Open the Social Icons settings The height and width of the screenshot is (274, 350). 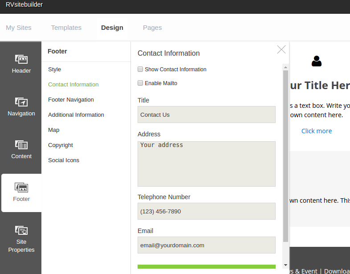tap(64, 160)
